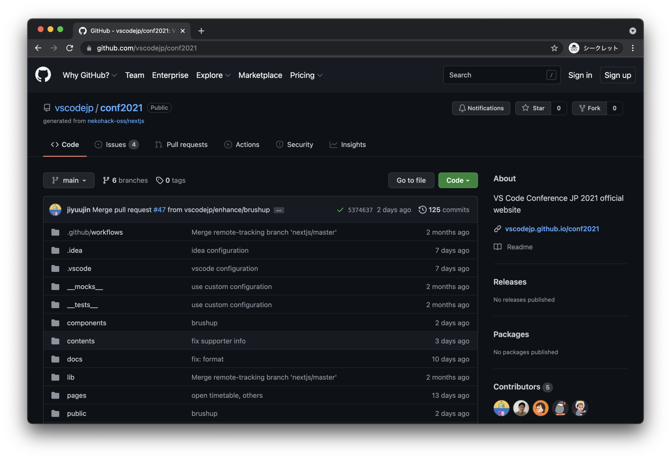Open new tab with plus icon
The width and height of the screenshot is (671, 460).
pyautogui.click(x=201, y=31)
